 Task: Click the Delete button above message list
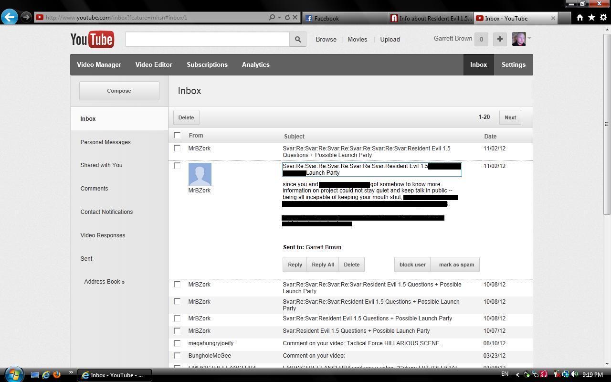[186, 117]
